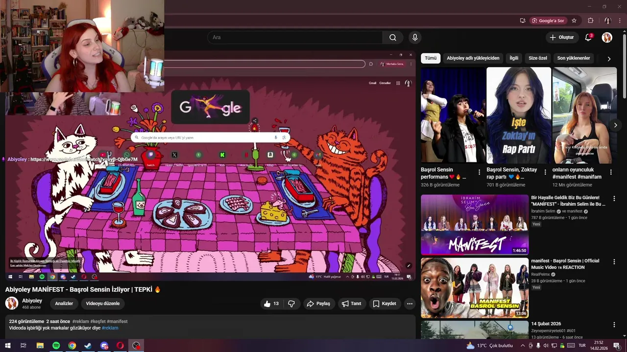Bookmark this page with the star icon
Screen dimensions: 627x352
point(574,21)
